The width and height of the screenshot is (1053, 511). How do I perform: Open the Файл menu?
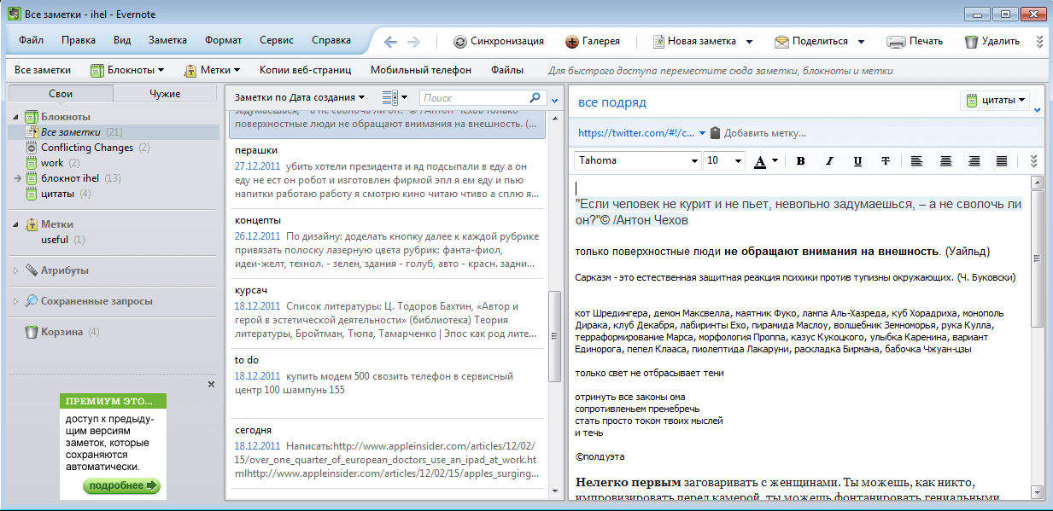tap(31, 40)
